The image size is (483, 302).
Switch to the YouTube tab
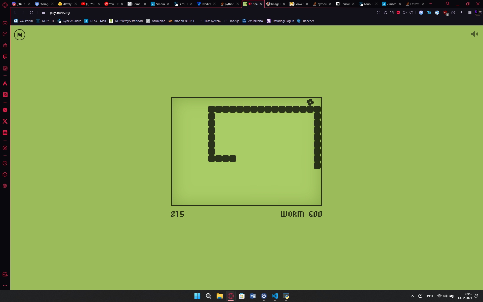(113, 4)
